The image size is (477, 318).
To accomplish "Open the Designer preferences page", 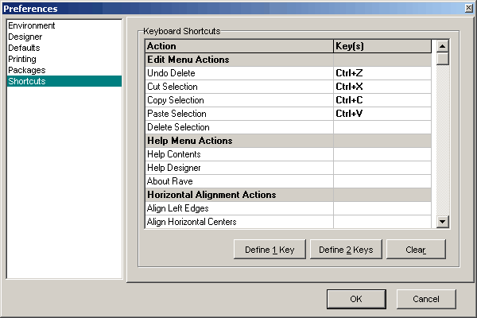I will click(26, 37).
